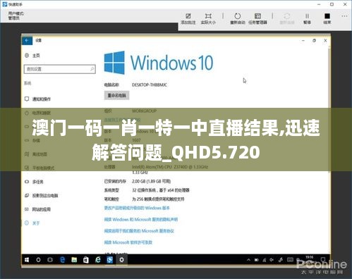This screenshot has height=279, width=352.
Task: Open Task View on remote taskbar
Action: click(x=50, y=260)
